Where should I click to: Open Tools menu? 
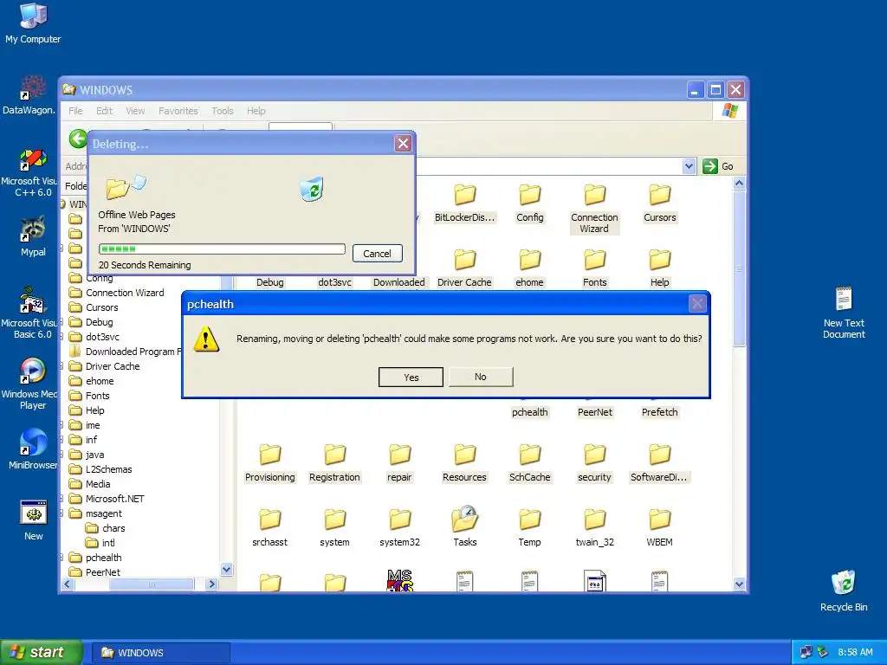pyautogui.click(x=223, y=111)
